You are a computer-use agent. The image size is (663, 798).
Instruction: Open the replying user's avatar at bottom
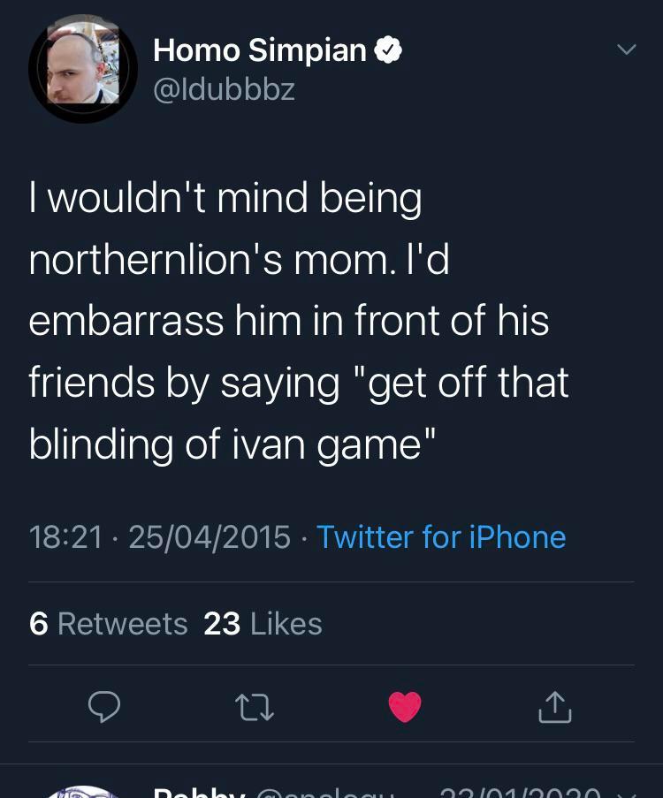click(x=83, y=792)
